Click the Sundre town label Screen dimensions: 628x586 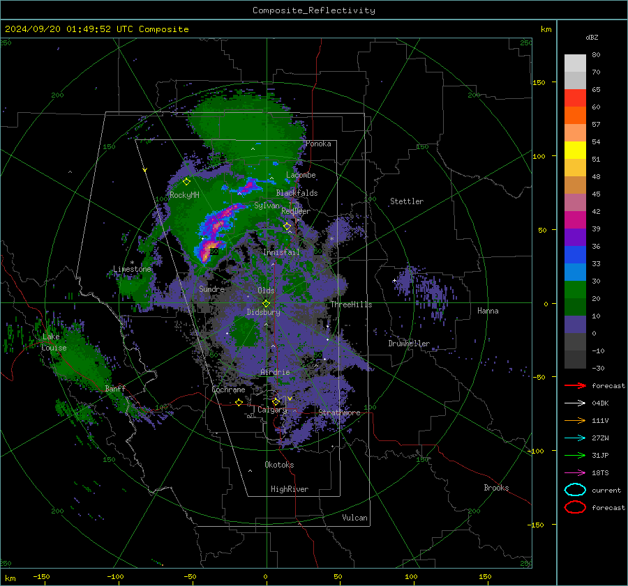(212, 288)
